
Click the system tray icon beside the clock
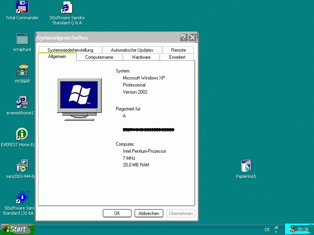tap(292, 229)
